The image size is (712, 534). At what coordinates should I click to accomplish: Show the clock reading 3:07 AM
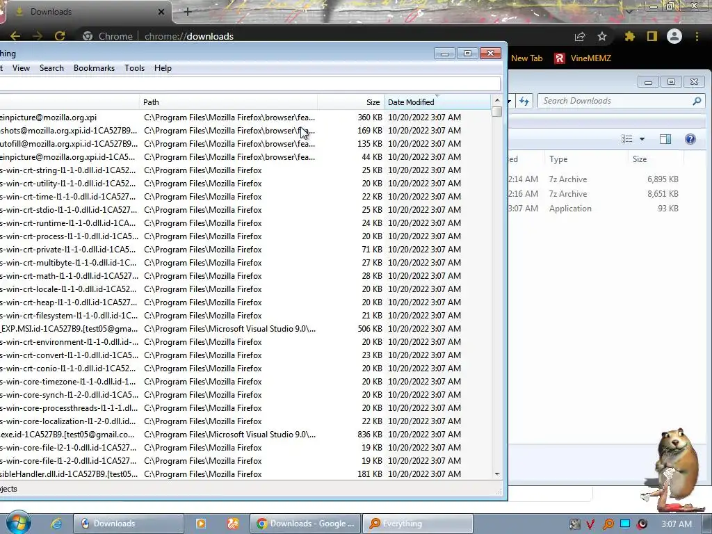677,524
